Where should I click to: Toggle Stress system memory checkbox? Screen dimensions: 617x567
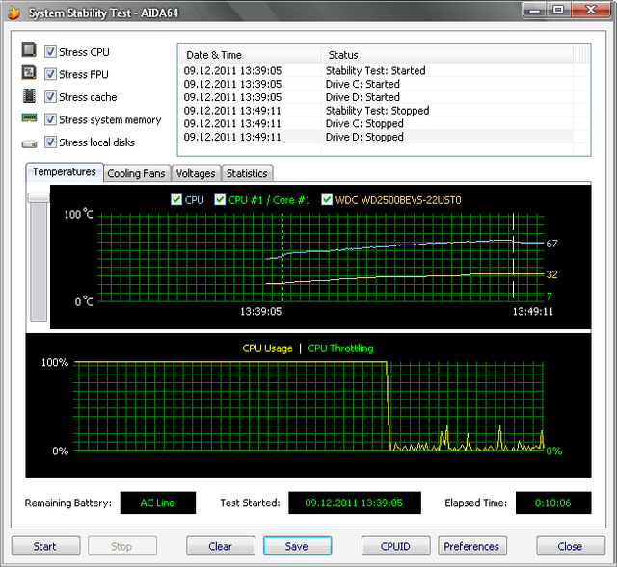click(50, 120)
